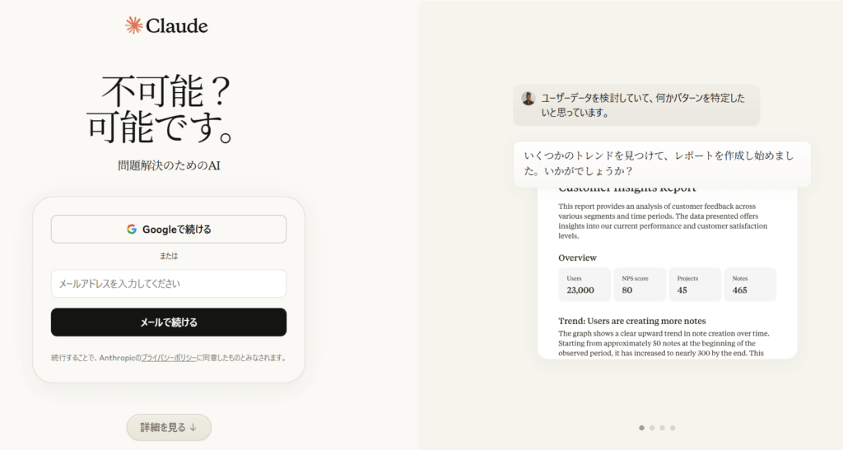The image size is (843, 450).
Task: Click the Claude reply chat bubble
Action: coord(662,165)
